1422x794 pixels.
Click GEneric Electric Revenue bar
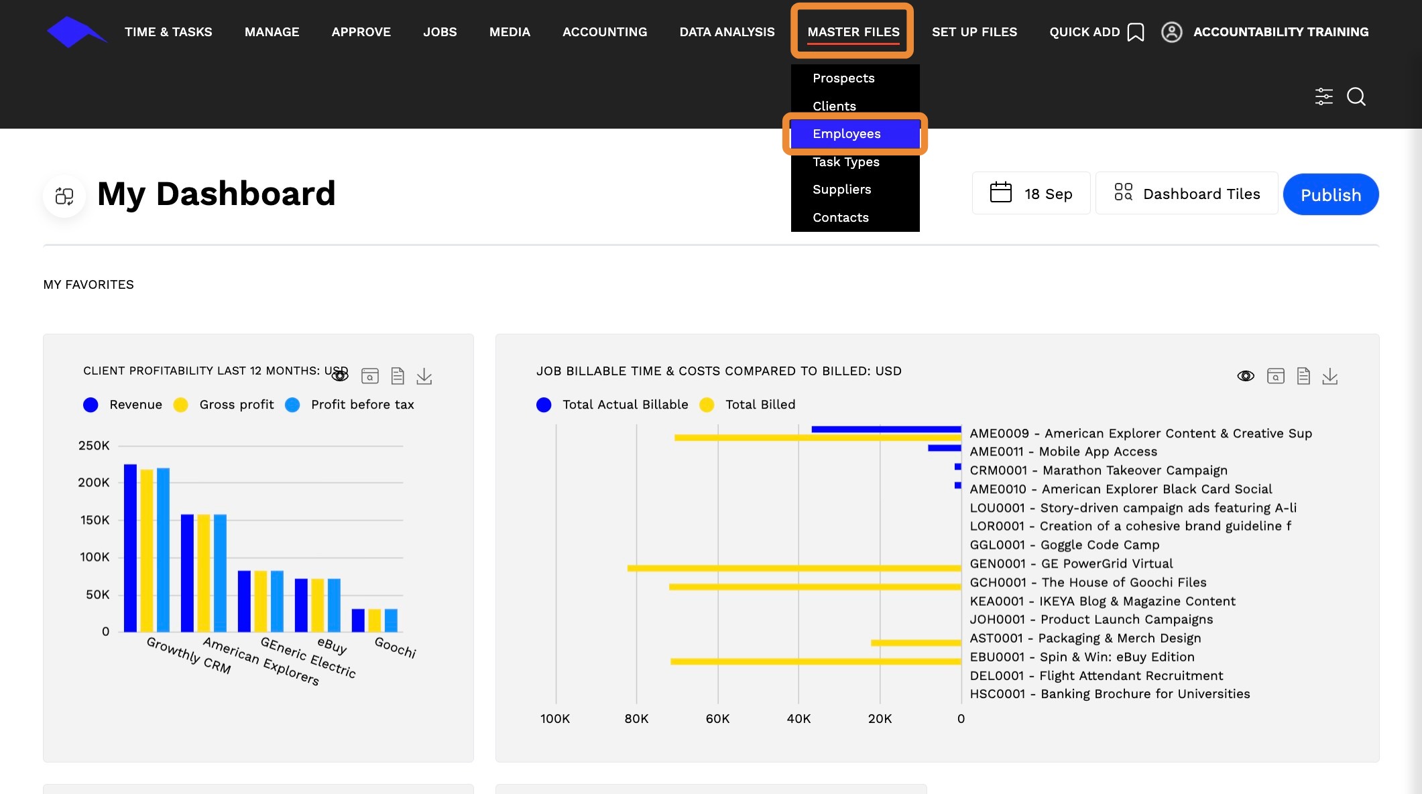(244, 601)
